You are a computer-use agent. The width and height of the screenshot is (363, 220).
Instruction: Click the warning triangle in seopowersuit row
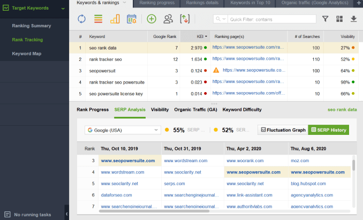tap(216, 70)
